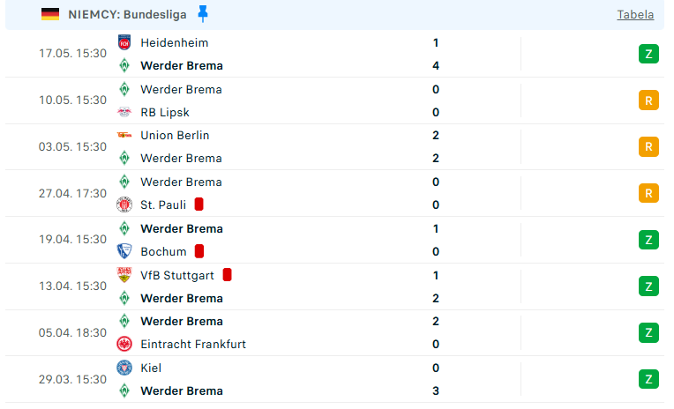Screen dimensions: 674x409
Task: Click the Heidenheim club crest
Action: [x=124, y=42]
